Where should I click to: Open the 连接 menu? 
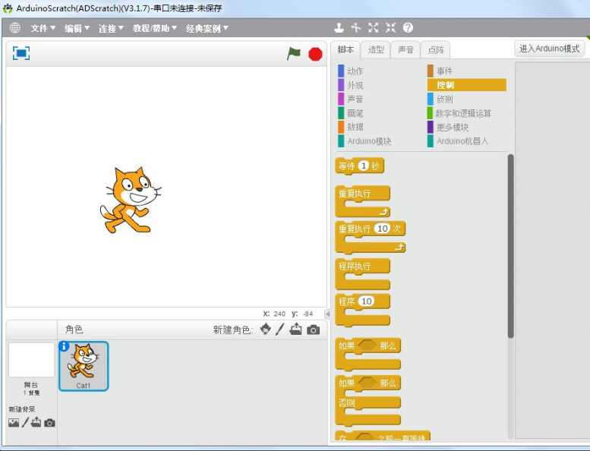pyautogui.click(x=111, y=28)
